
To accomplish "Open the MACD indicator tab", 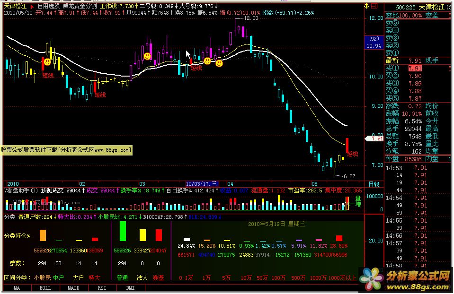I will [73, 288].
